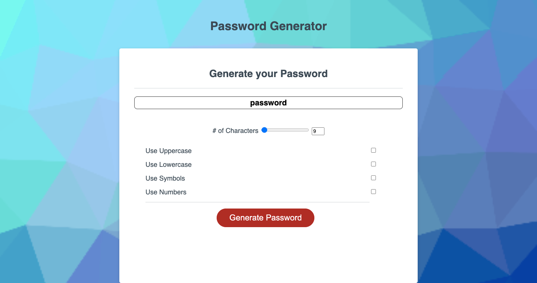Image resolution: width=537 pixels, height=283 pixels.
Task: Toggle uppercase letters for the password
Action: pyautogui.click(x=373, y=150)
